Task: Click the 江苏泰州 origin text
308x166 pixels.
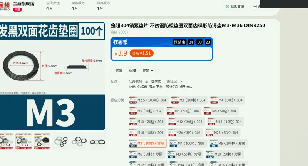Action: (x=136, y=81)
